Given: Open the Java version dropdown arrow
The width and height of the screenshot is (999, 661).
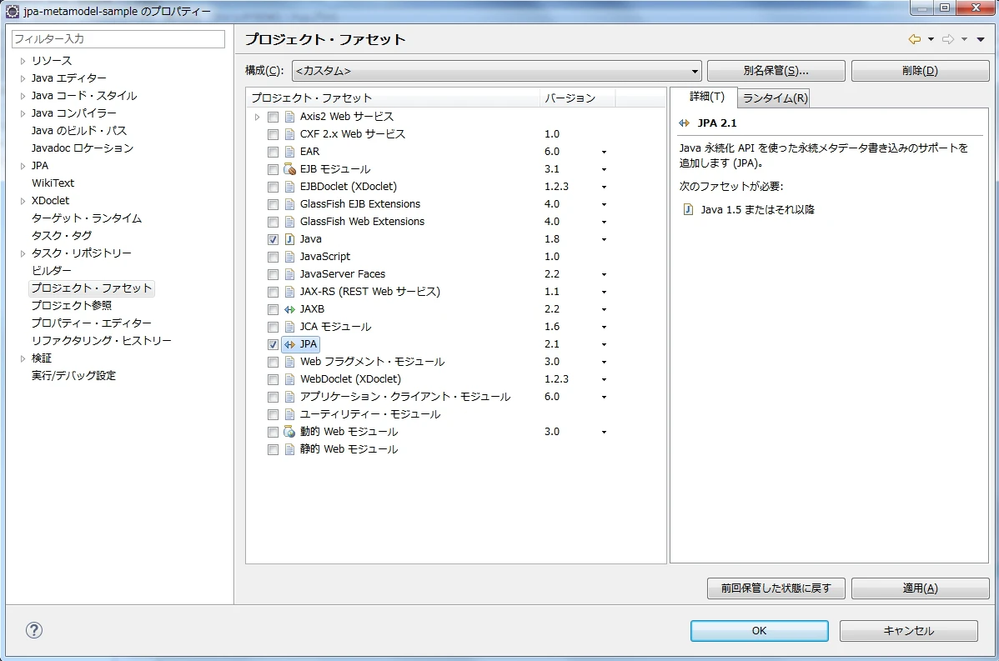Looking at the screenshot, I should (x=604, y=239).
